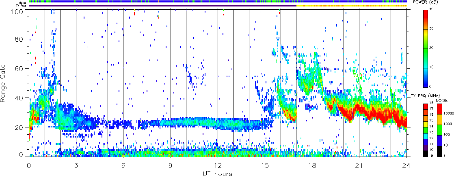Click the '1000' label on NOISE legend
454x176 pixels.
click(x=448, y=124)
